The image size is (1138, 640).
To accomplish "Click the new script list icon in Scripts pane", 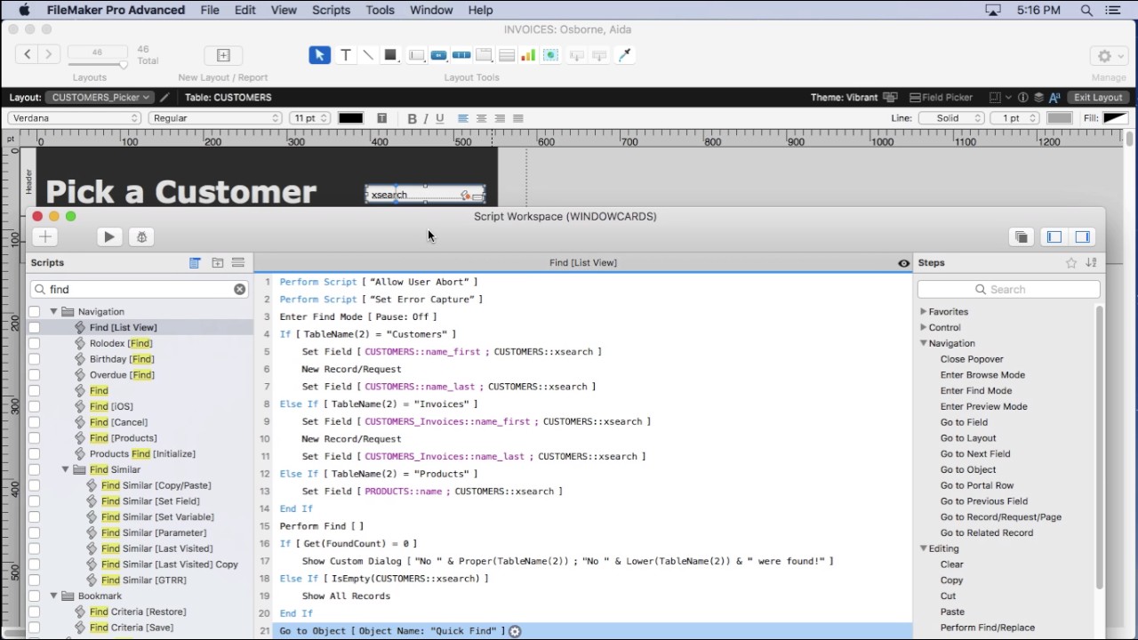I will 195,262.
